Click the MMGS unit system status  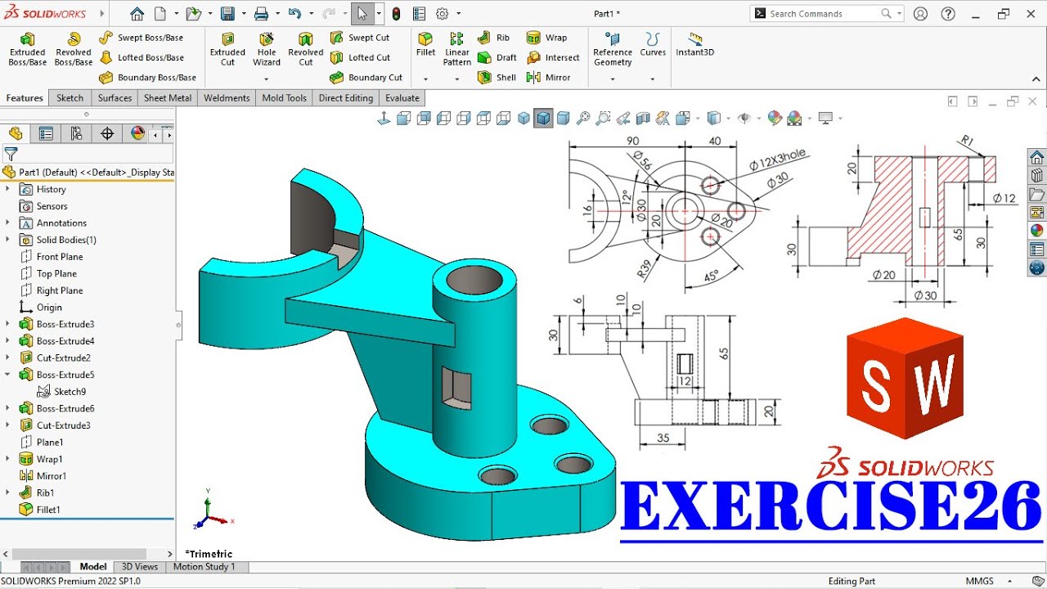click(x=980, y=581)
